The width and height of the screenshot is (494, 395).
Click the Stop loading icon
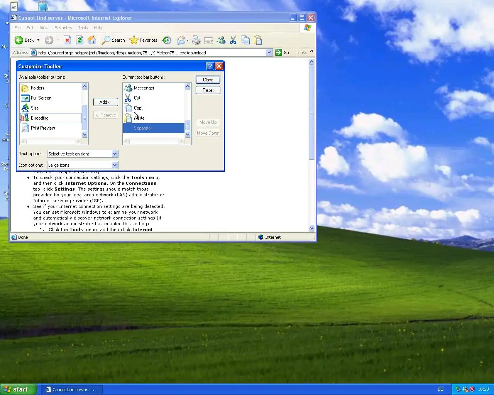pyautogui.click(x=67, y=40)
